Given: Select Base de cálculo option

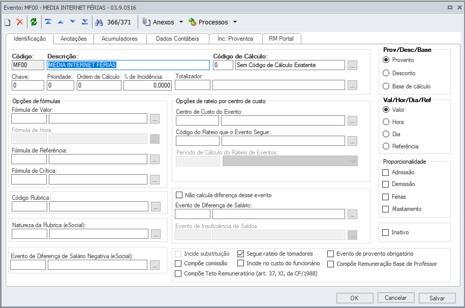Looking at the screenshot, I should tap(386, 86).
